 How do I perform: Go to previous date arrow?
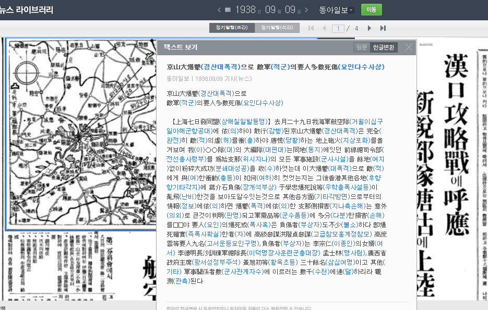point(219,10)
